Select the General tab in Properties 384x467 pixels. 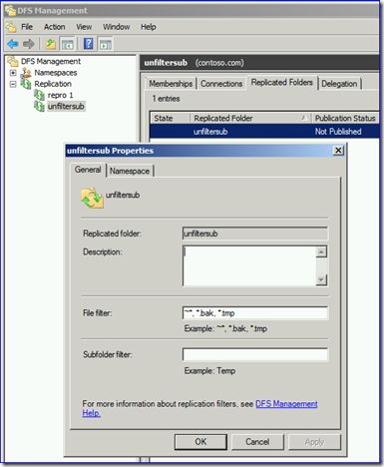click(88, 170)
